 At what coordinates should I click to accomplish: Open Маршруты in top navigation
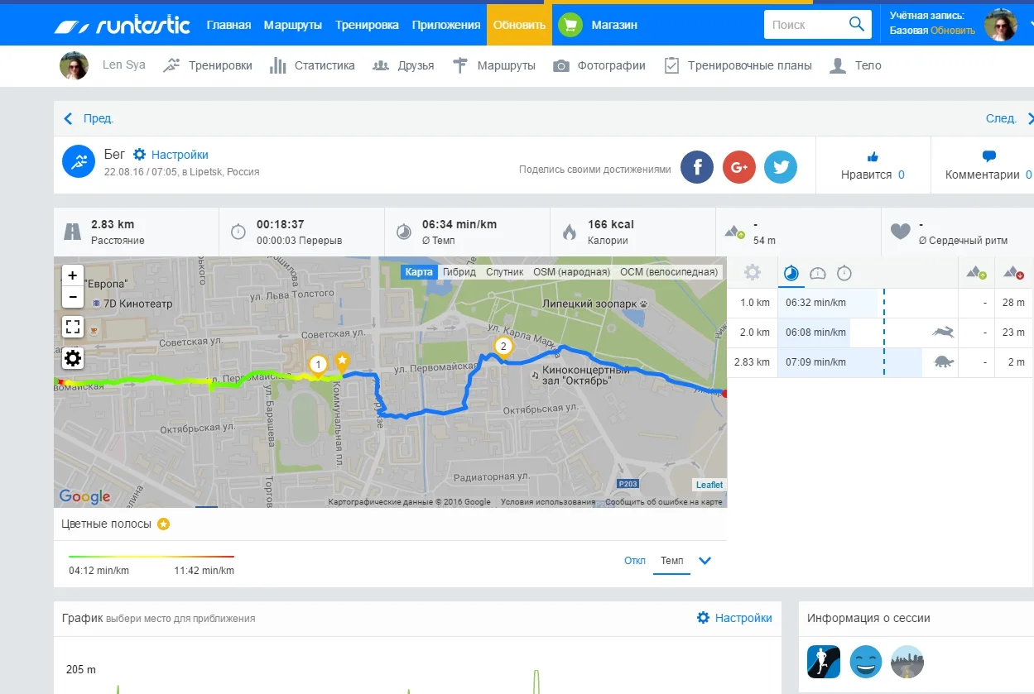pos(293,25)
